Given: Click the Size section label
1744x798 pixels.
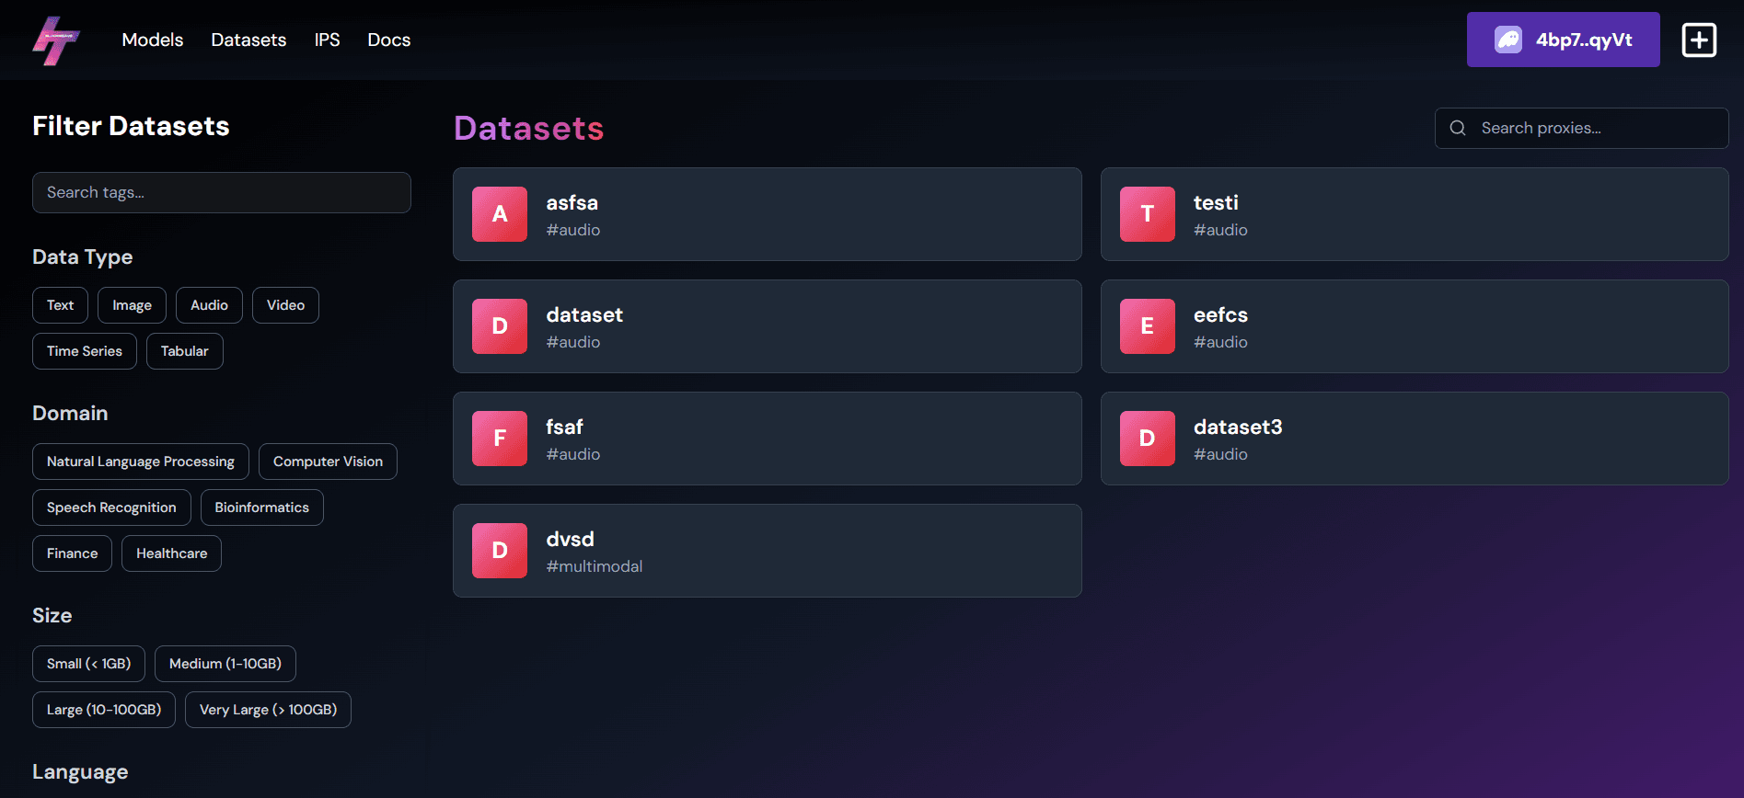Looking at the screenshot, I should coord(52,616).
